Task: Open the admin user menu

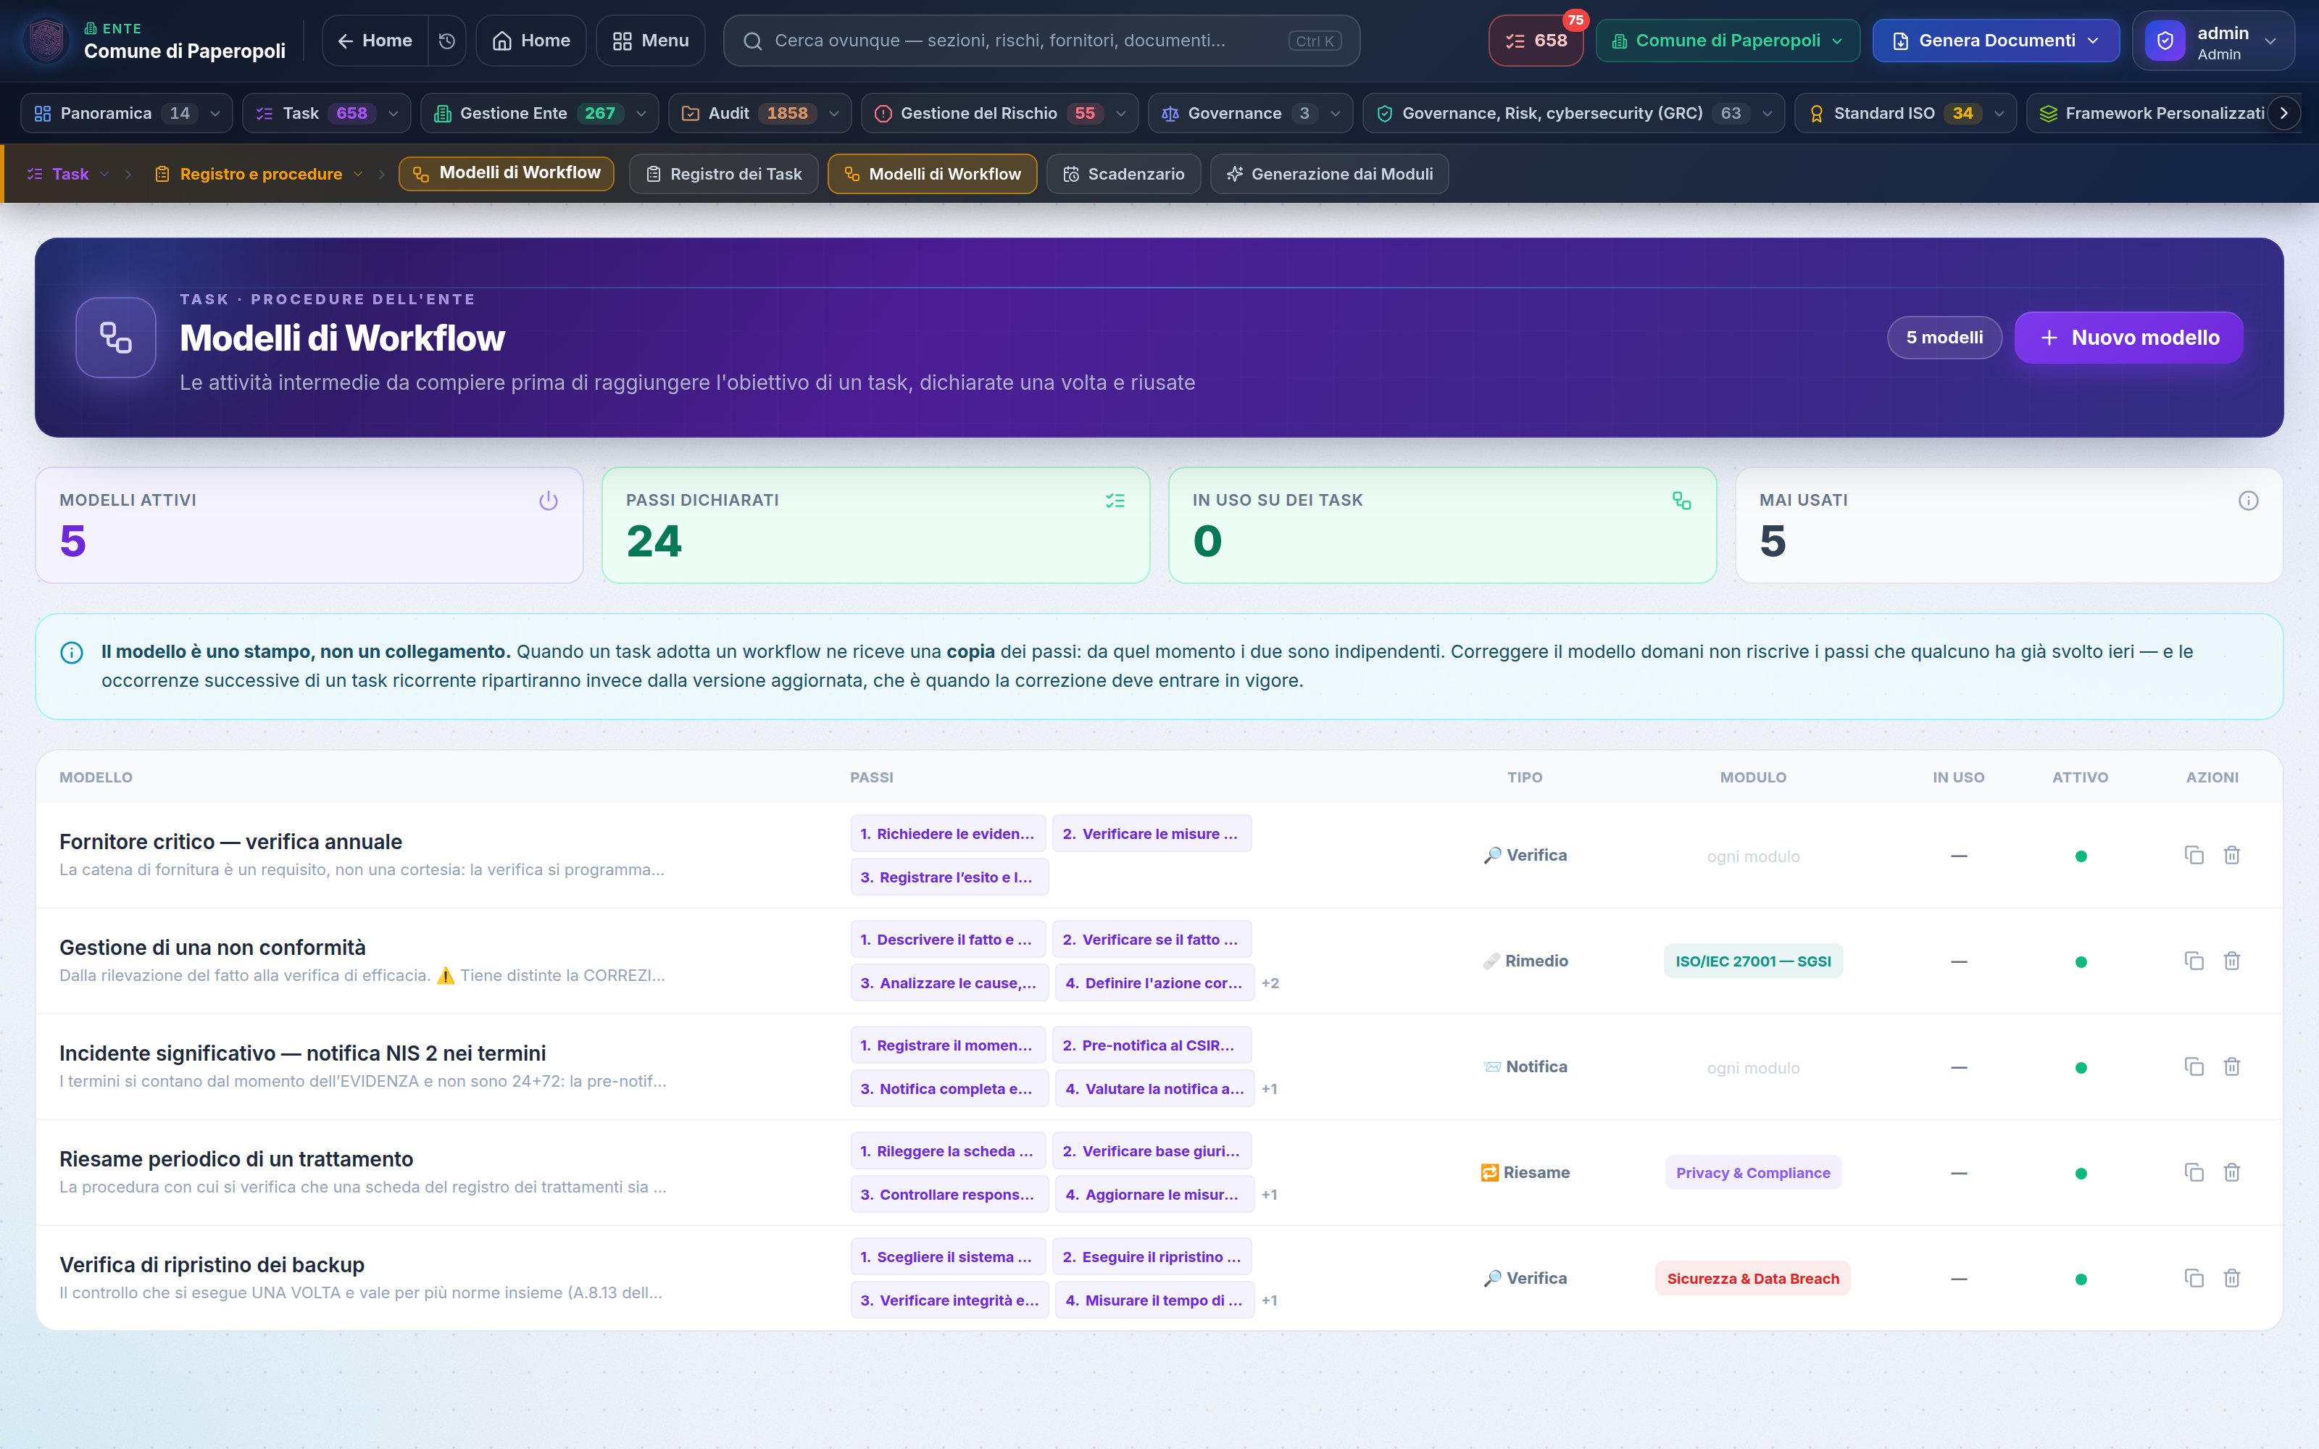Action: click(2214, 41)
